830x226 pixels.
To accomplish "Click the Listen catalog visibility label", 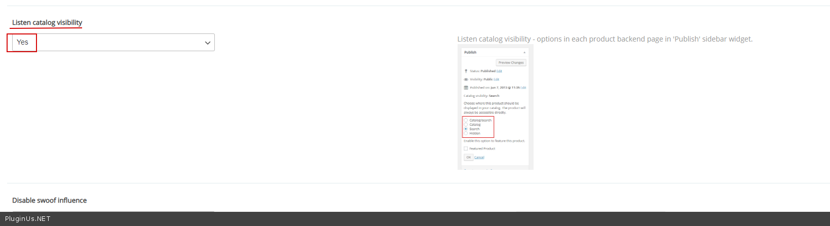I will coord(47,22).
